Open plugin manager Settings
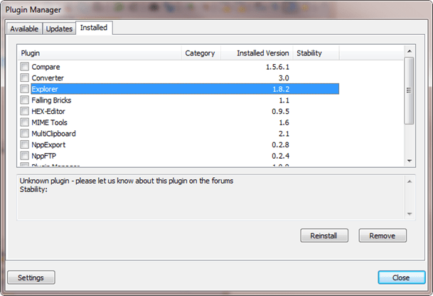Viewport: 433px width, 296px height. pos(31,277)
